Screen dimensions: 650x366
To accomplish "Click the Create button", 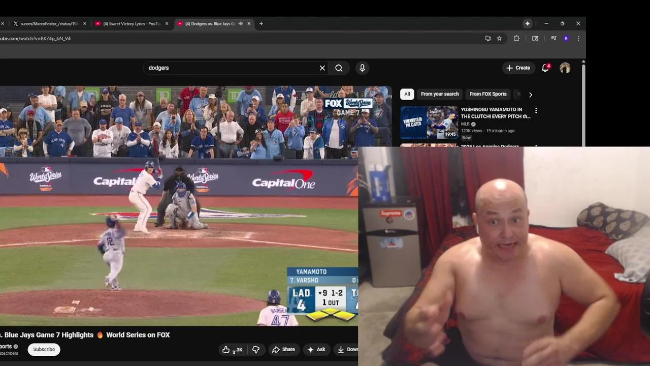I will click(x=518, y=68).
